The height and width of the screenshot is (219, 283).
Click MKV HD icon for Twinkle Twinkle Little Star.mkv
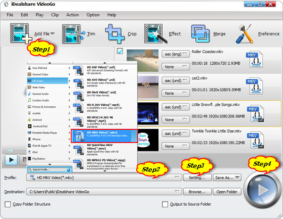256,140
